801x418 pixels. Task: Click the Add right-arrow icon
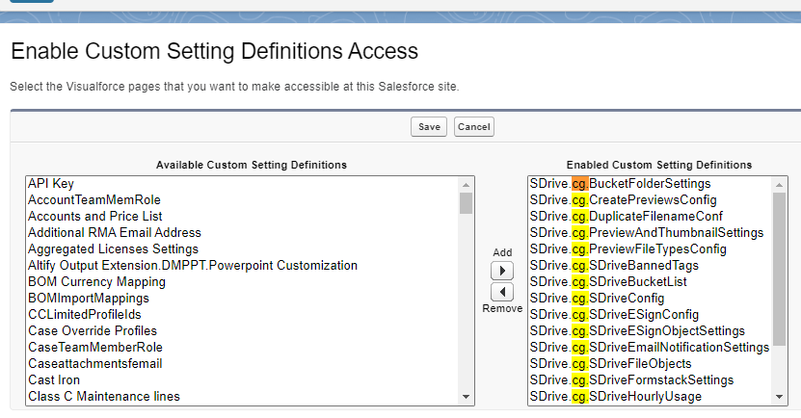502,271
